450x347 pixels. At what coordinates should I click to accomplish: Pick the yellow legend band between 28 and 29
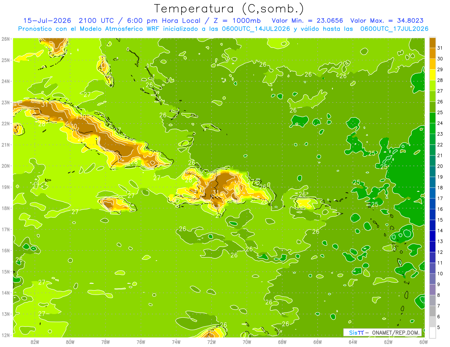433,74
